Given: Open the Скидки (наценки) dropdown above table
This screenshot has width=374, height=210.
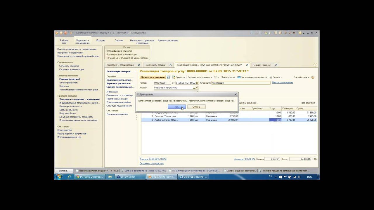Looking at the screenshot, I should pos(248,103).
